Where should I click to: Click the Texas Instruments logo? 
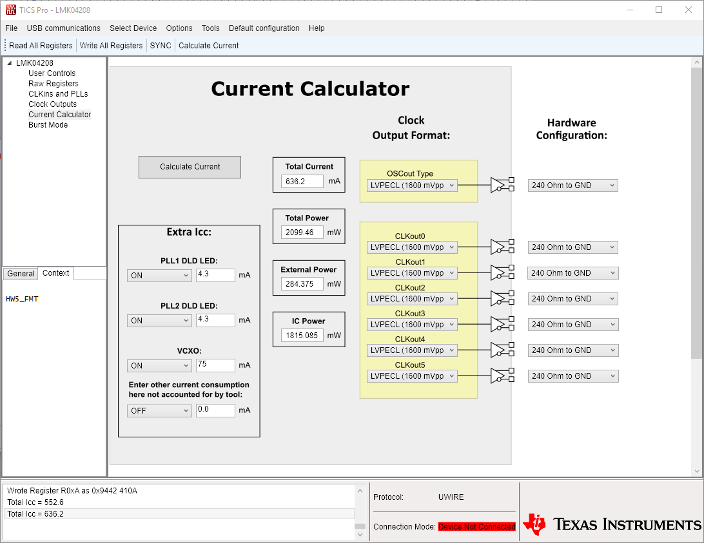click(x=612, y=524)
